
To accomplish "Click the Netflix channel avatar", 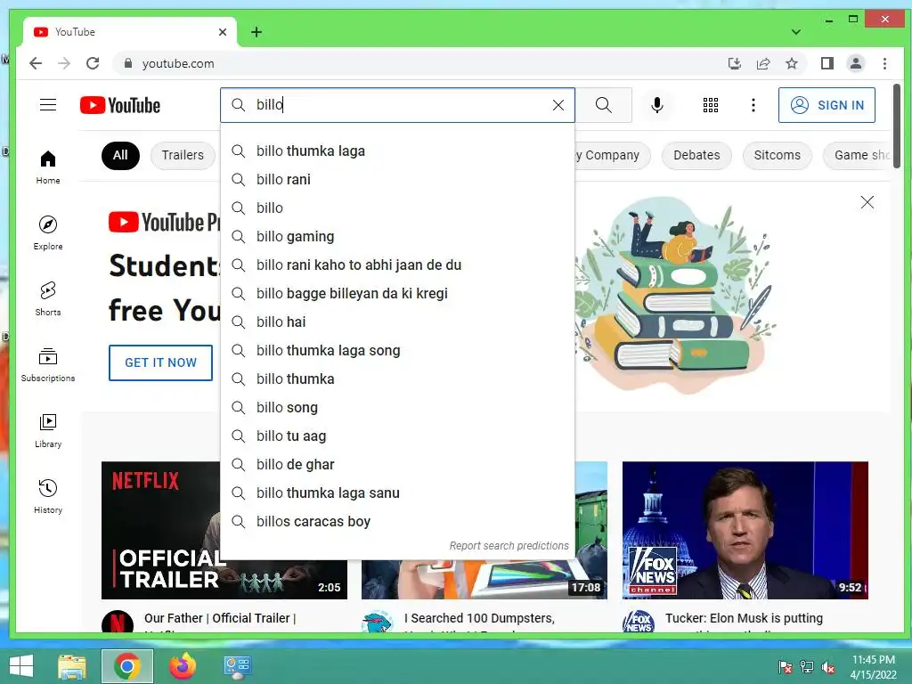I will click(118, 623).
